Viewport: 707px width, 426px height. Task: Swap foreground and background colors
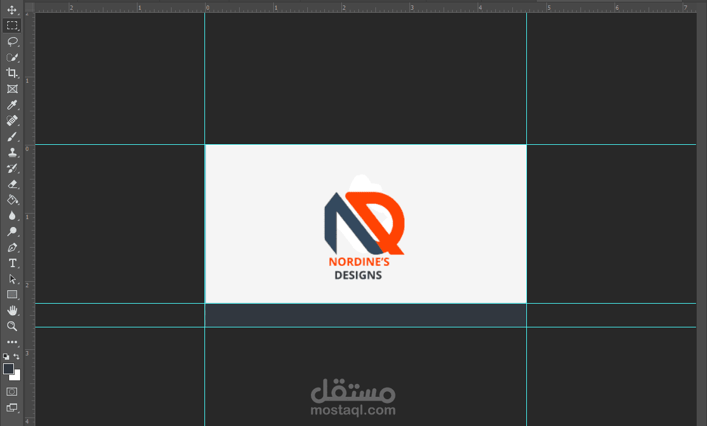[16, 356]
